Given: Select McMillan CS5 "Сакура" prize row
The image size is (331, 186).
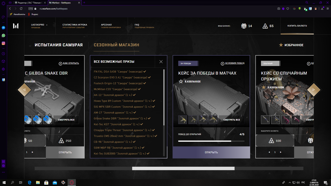Looking at the screenshot, I should pos(117,89).
